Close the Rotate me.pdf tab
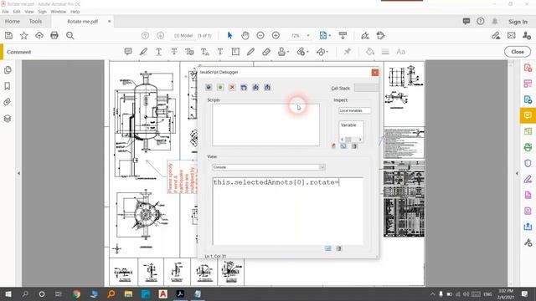The width and height of the screenshot is (536, 301). [110, 21]
